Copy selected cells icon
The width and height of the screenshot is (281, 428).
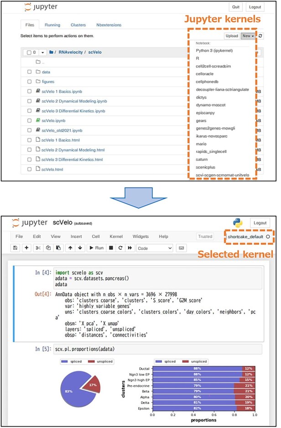tap(48, 248)
